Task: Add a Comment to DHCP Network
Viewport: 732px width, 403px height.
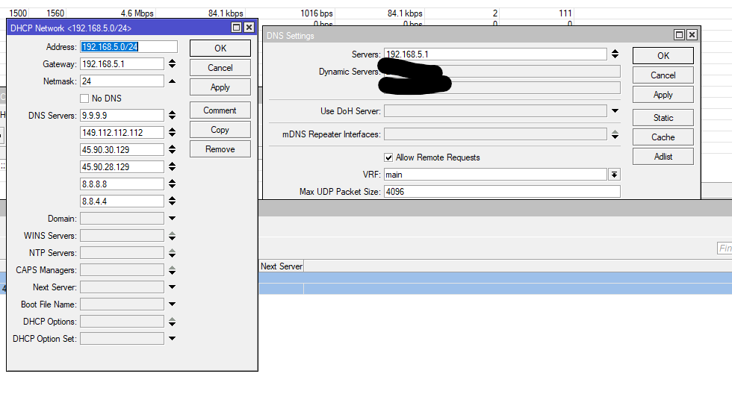Action: pos(220,110)
